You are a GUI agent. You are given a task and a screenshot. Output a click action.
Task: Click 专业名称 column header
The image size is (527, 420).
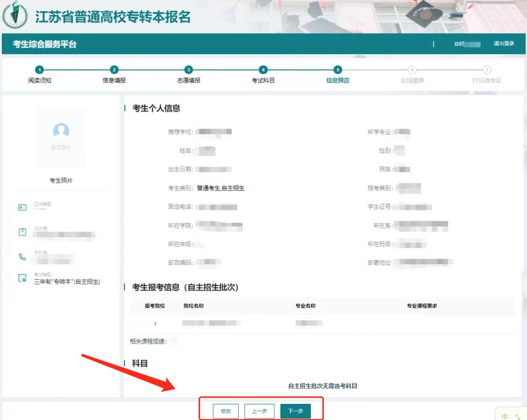[305, 306]
